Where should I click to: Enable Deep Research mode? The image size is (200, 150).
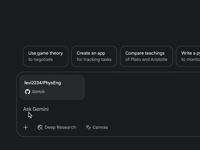coord(57,127)
